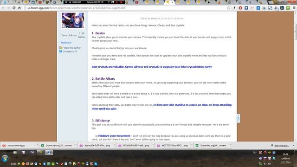Click the volume speaker icon in the tray

[x=270, y=164]
